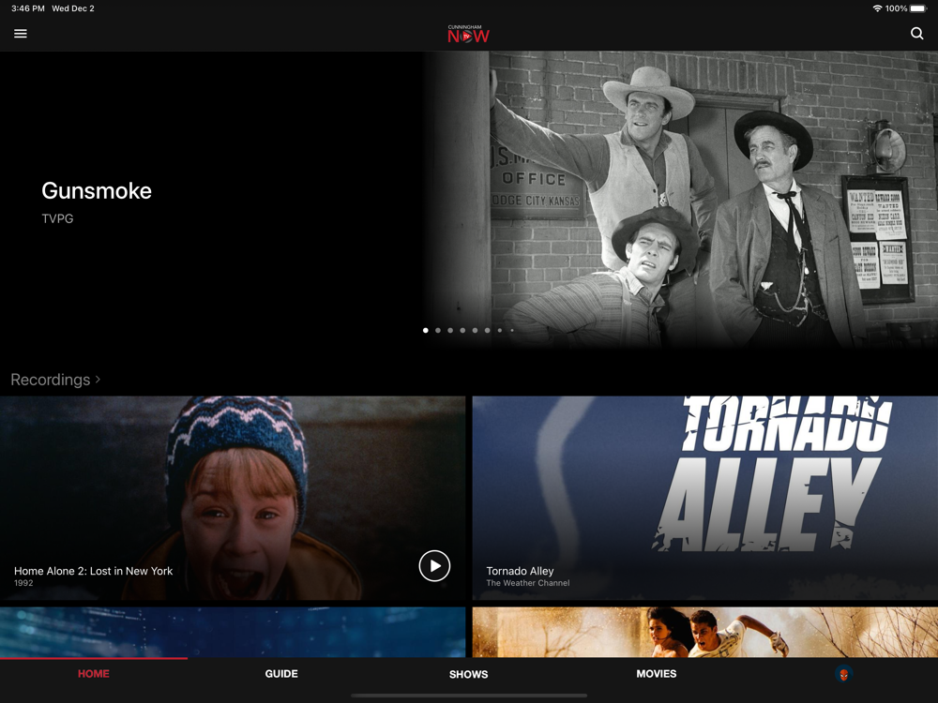Open the Gunsmoke featured title
The image size is (938, 703).
point(97,190)
